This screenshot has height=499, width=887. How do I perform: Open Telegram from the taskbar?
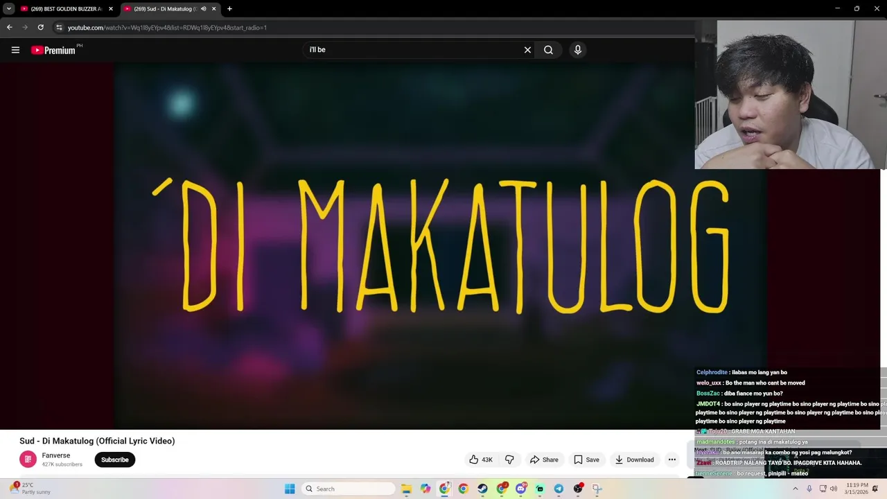559,489
